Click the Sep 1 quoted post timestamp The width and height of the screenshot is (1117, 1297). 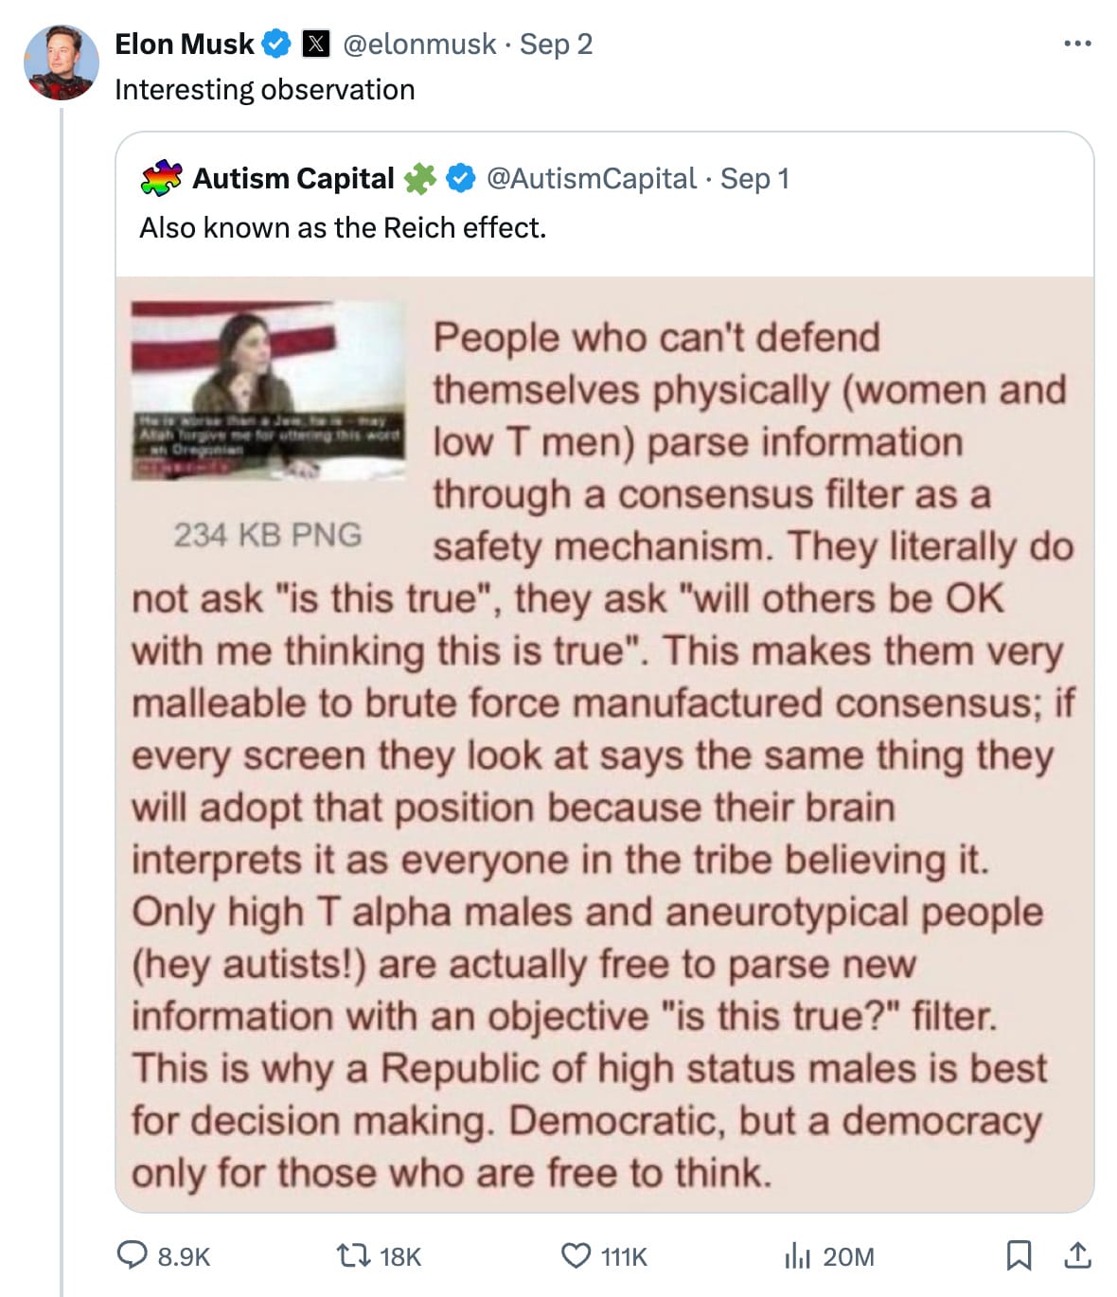pos(754,178)
